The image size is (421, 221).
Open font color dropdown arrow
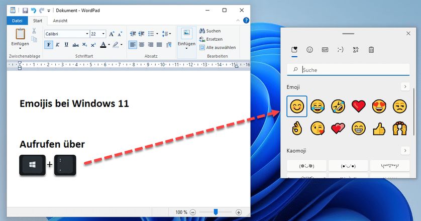tap(109, 45)
